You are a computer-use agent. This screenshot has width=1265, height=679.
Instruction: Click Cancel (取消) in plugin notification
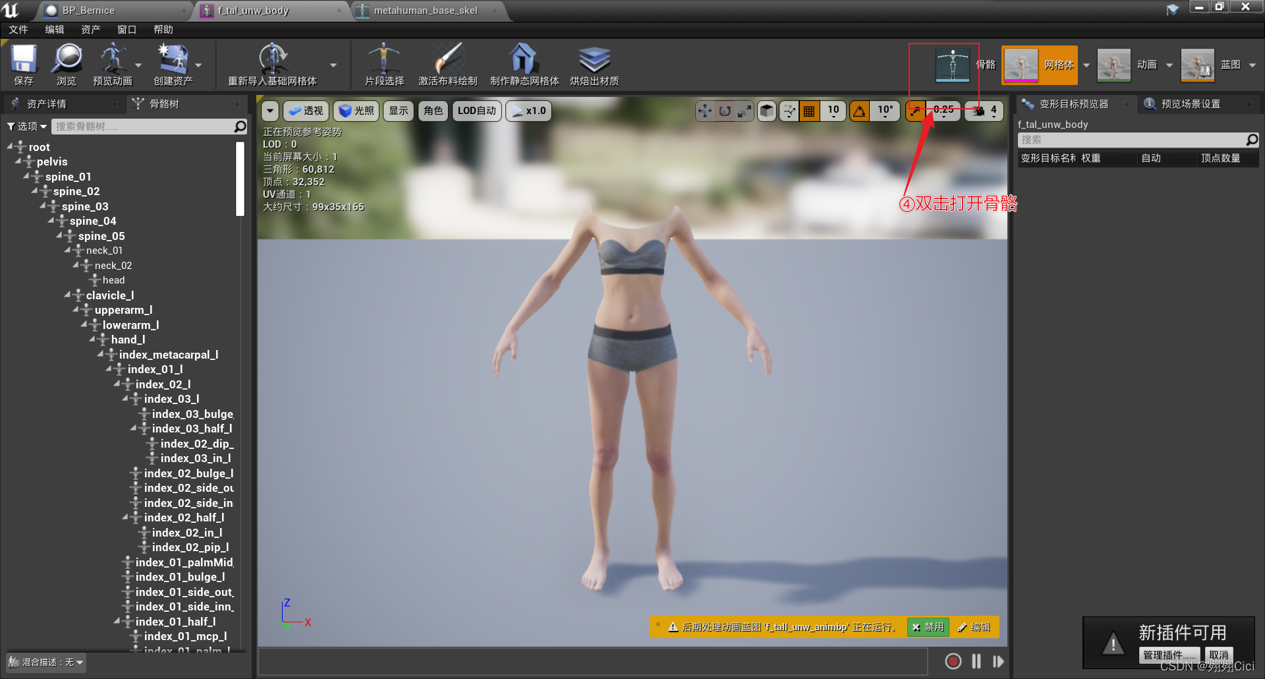[1219, 655]
